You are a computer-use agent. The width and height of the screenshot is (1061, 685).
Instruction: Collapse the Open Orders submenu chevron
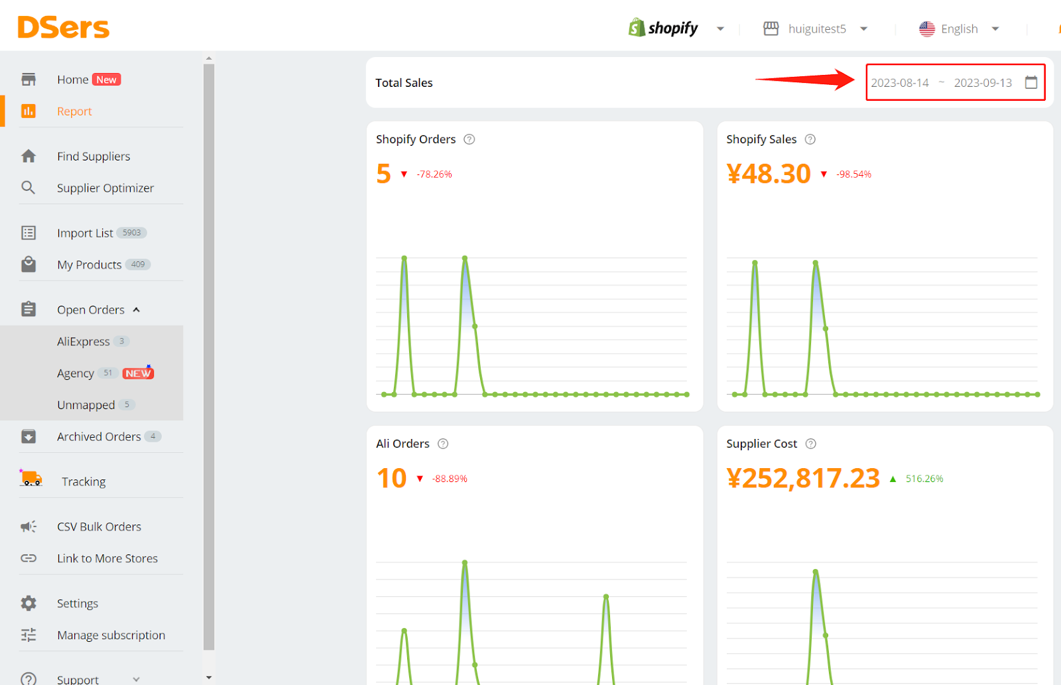pyautogui.click(x=137, y=310)
